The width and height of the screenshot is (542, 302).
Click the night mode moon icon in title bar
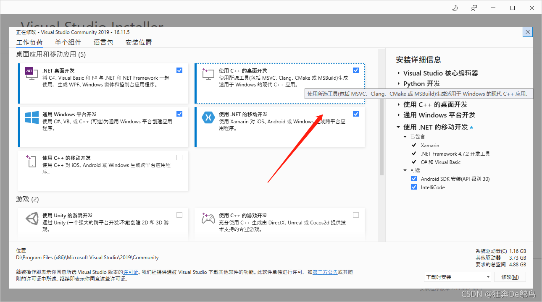coord(455,8)
